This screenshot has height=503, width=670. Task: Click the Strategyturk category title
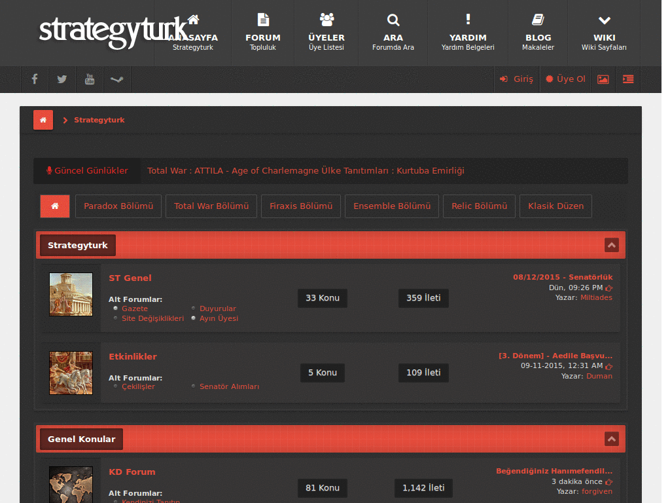(x=78, y=245)
